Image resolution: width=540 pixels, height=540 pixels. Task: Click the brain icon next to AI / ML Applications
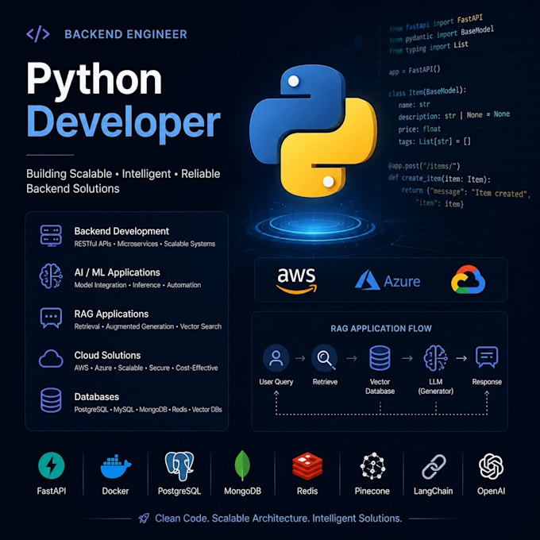click(51, 276)
